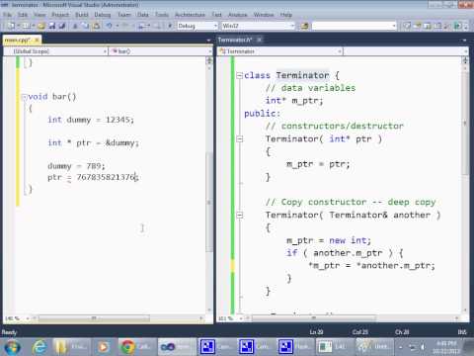Viewport: 474px width, 356px height.
Task: Open left pane active files dropdown arrow
Action: pos(208,41)
